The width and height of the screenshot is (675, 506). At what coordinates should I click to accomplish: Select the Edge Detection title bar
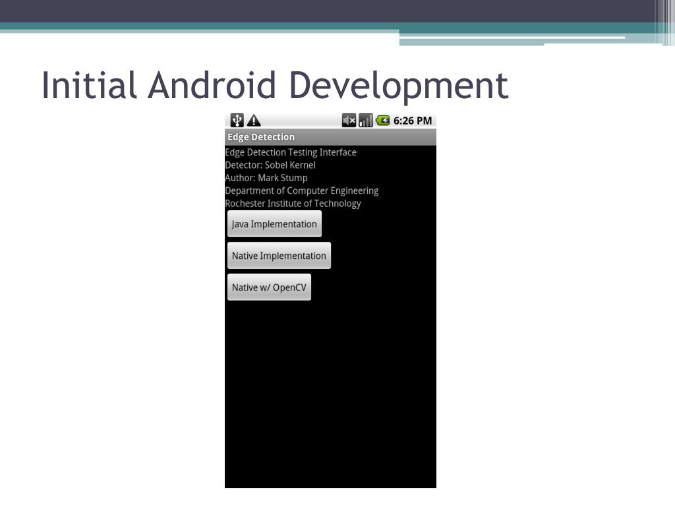[x=330, y=137]
